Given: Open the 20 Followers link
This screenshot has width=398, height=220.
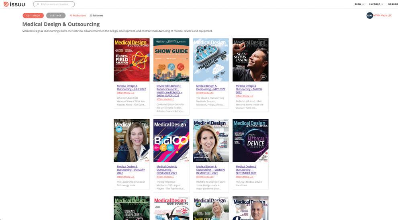Looking at the screenshot, I should tap(96, 16).
